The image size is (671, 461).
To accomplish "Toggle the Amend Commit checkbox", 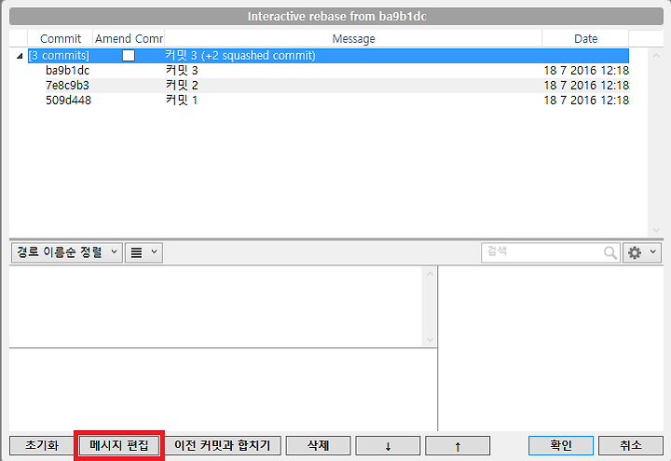I will click(129, 56).
